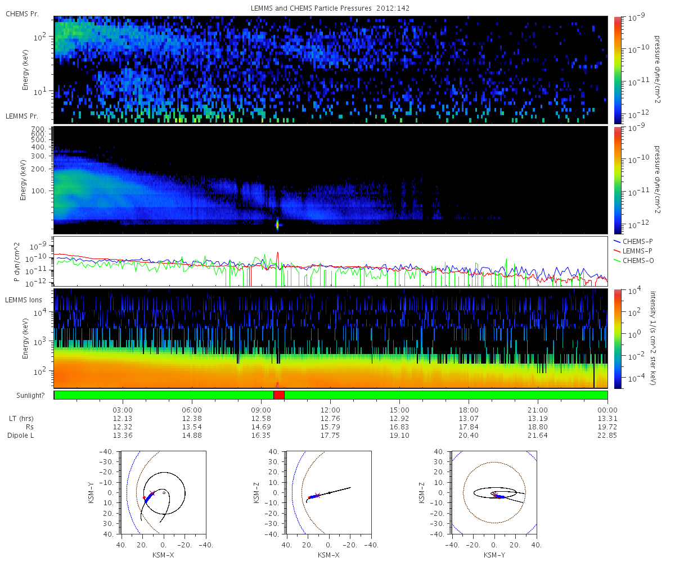Click the KSM-Y versus KSM-Z orbit plot
This screenshot has height=562, width=675.
click(494, 492)
